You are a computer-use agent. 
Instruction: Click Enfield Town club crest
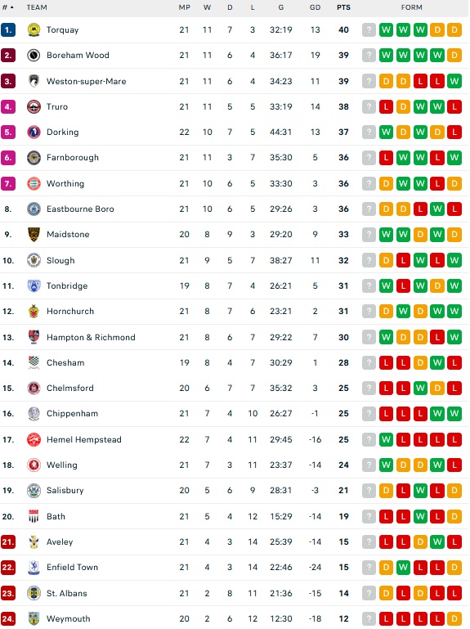(34, 567)
